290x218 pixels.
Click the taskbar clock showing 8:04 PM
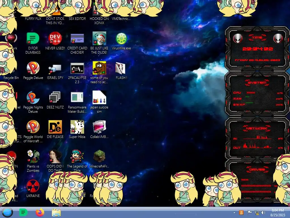[278, 212]
